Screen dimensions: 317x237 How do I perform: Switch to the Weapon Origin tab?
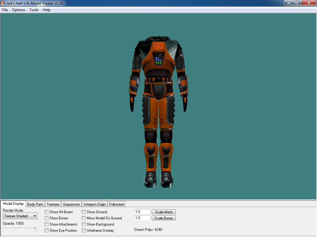click(95, 204)
